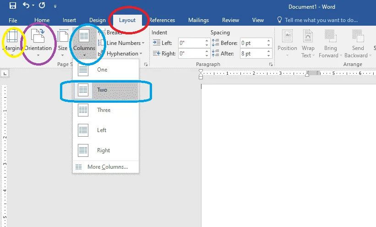Choose the Left column layout
The height and width of the screenshot is (227, 376).
click(106, 130)
